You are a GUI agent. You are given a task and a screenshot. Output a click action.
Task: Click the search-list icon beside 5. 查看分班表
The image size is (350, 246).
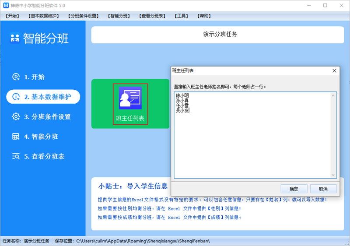[16, 156]
